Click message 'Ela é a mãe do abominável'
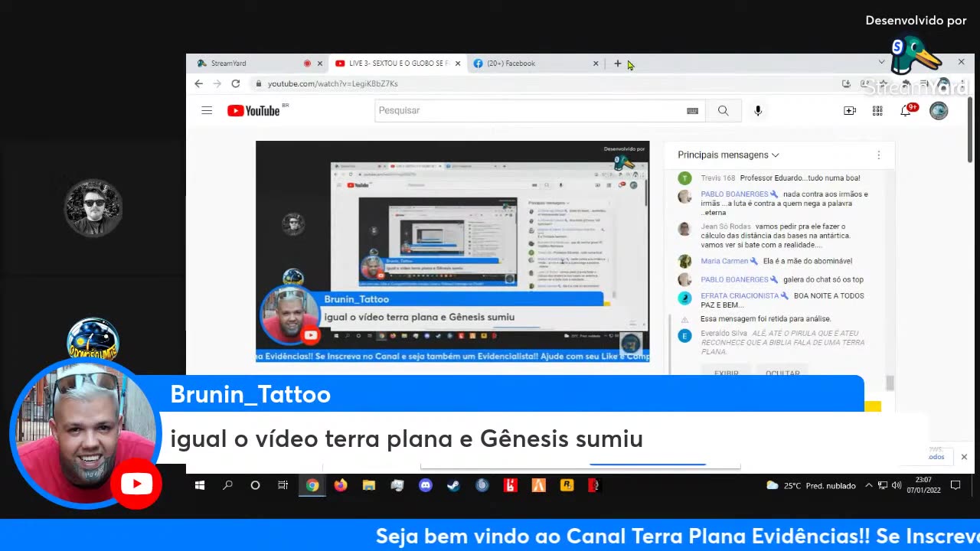Image resolution: width=980 pixels, height=551 pixels. [x=807, y=261]
